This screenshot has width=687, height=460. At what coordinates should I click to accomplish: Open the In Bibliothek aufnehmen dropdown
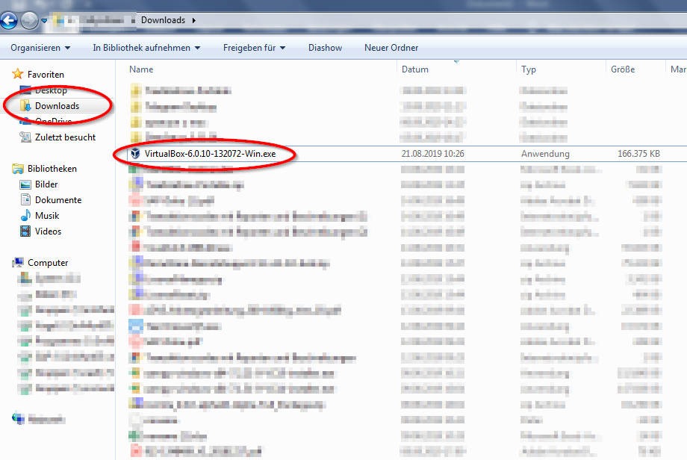pyautogui.click(x=146, y=48)
